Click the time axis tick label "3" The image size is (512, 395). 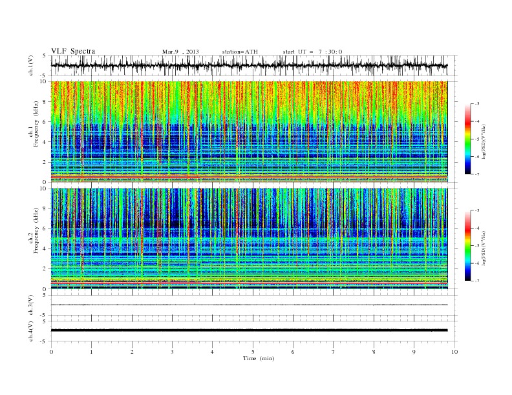pyautogui.click(x=172, y=352)
